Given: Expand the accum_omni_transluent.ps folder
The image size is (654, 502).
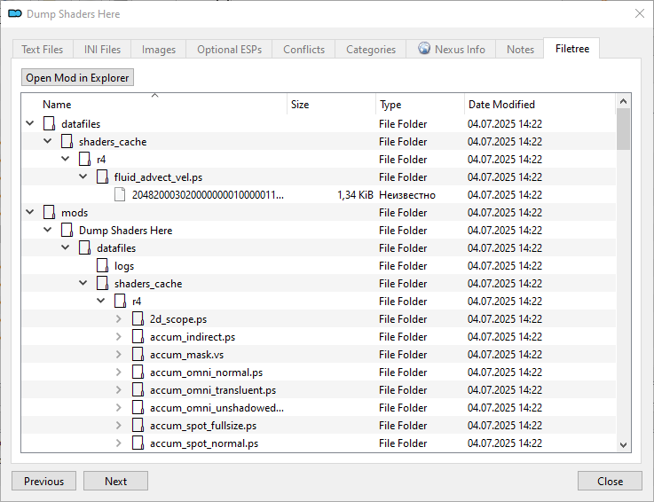Looking at the screenshot, I should click(119, 390).
